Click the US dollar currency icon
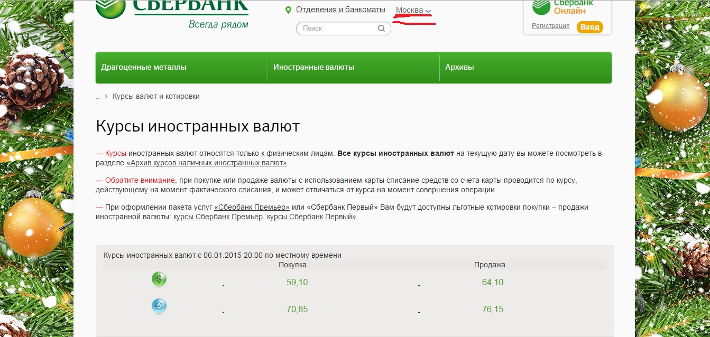 [x=159, y=279]
